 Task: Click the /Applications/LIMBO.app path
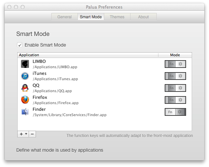pyautogui.click(x=55, y=67)
